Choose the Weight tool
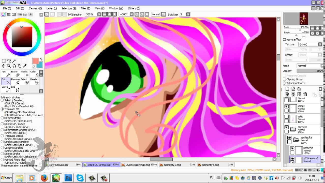The width and height of the screenshot is (325, 183). 25,74
